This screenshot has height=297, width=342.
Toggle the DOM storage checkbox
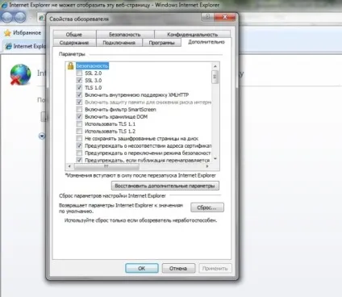(79, 116)
